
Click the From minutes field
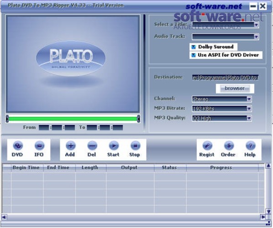click(x=57, y=128)
